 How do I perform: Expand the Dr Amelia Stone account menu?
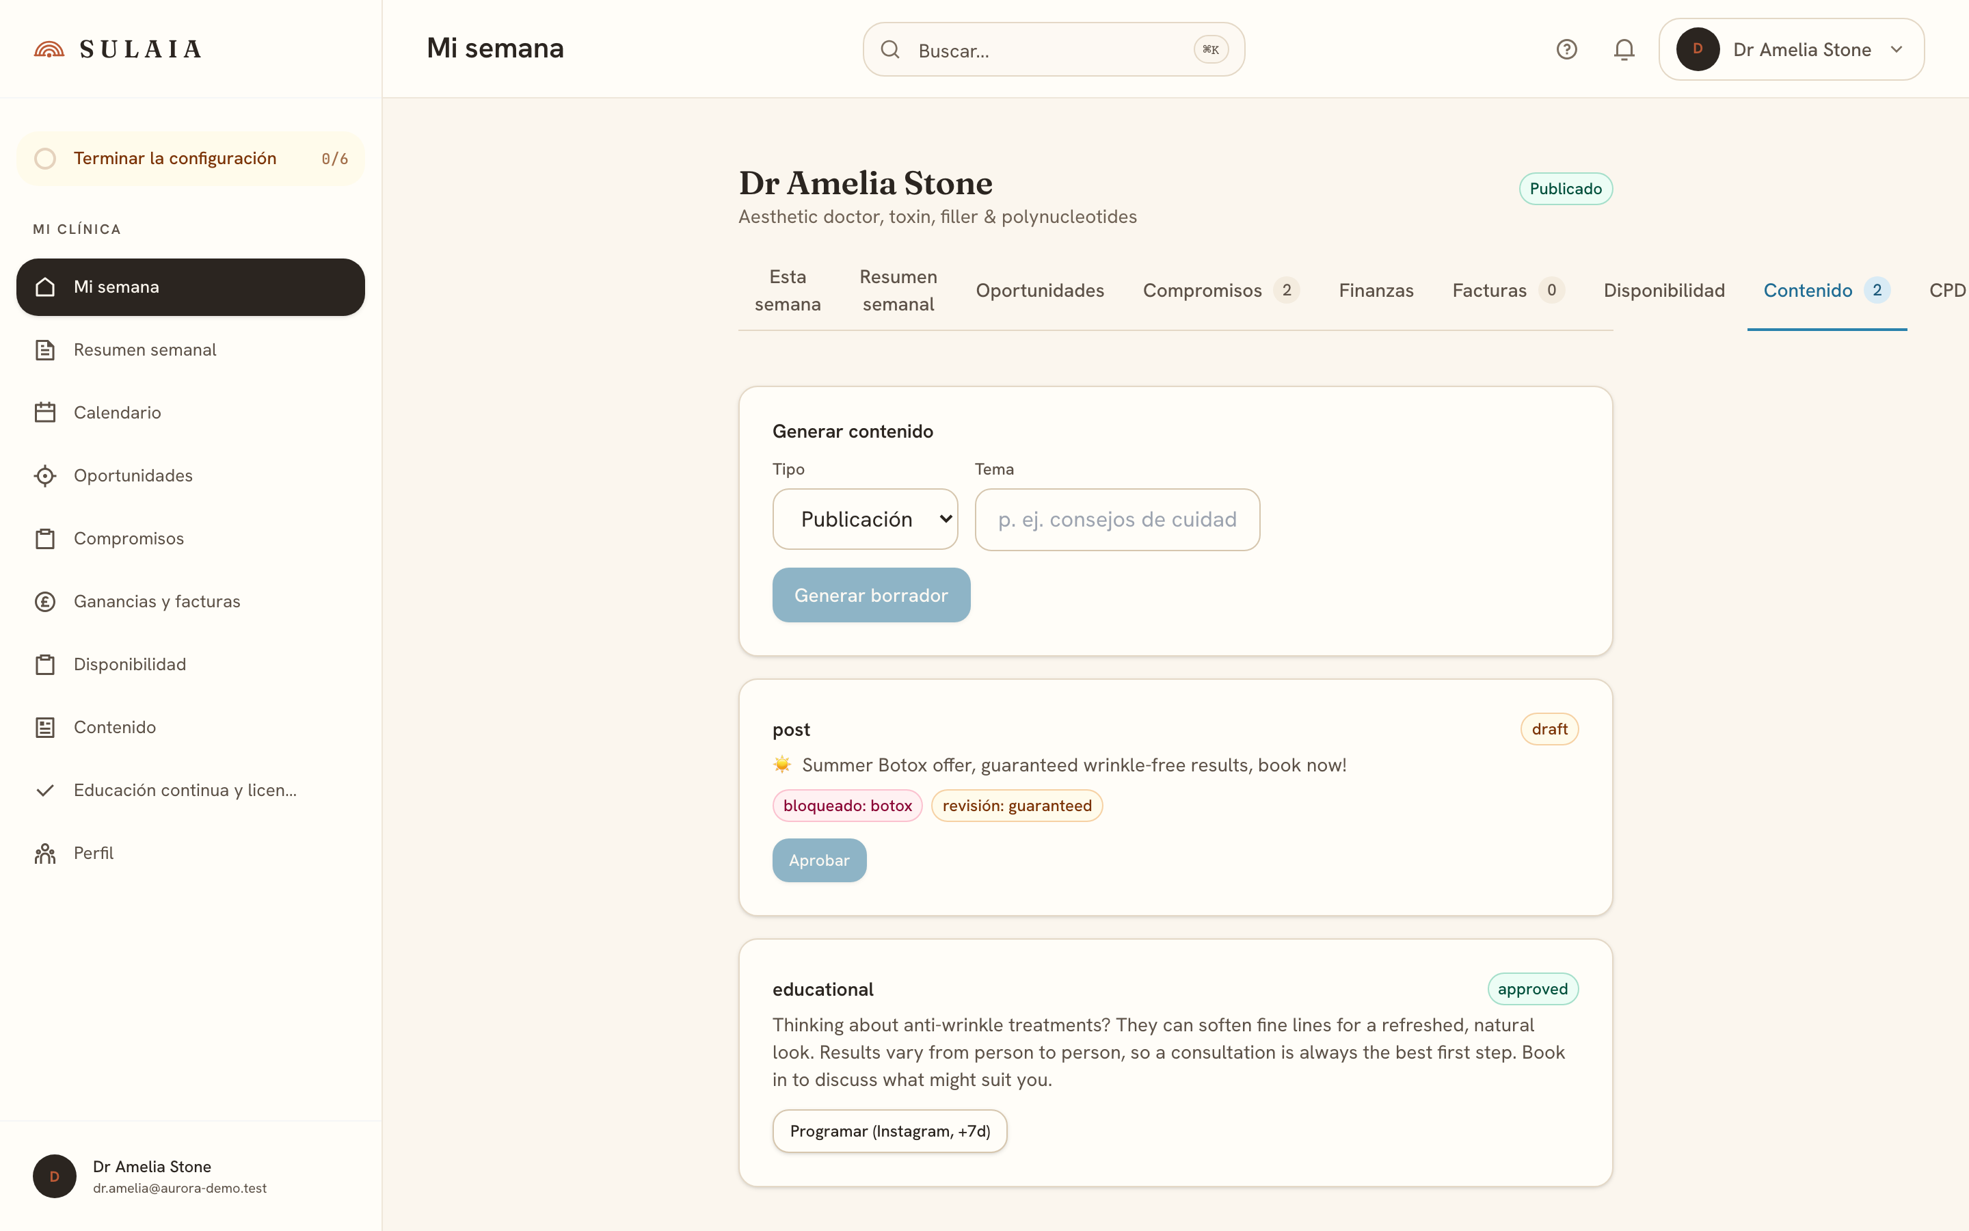[1791, 50]
